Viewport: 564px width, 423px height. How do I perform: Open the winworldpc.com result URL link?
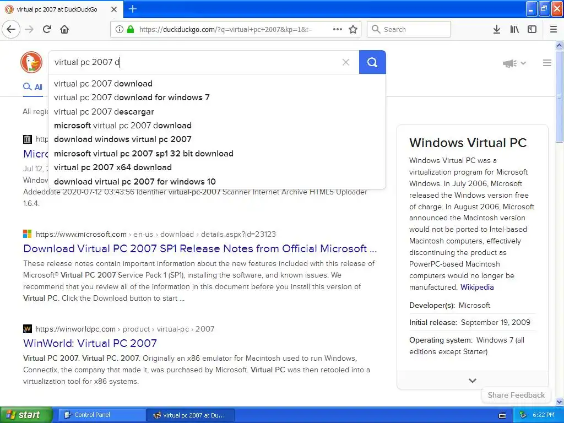click(125, 329)
